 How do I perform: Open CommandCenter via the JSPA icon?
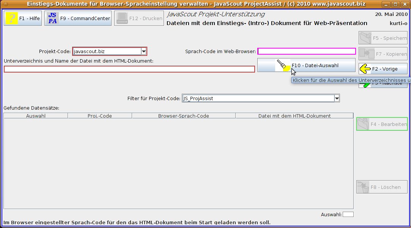click(53, 18)
